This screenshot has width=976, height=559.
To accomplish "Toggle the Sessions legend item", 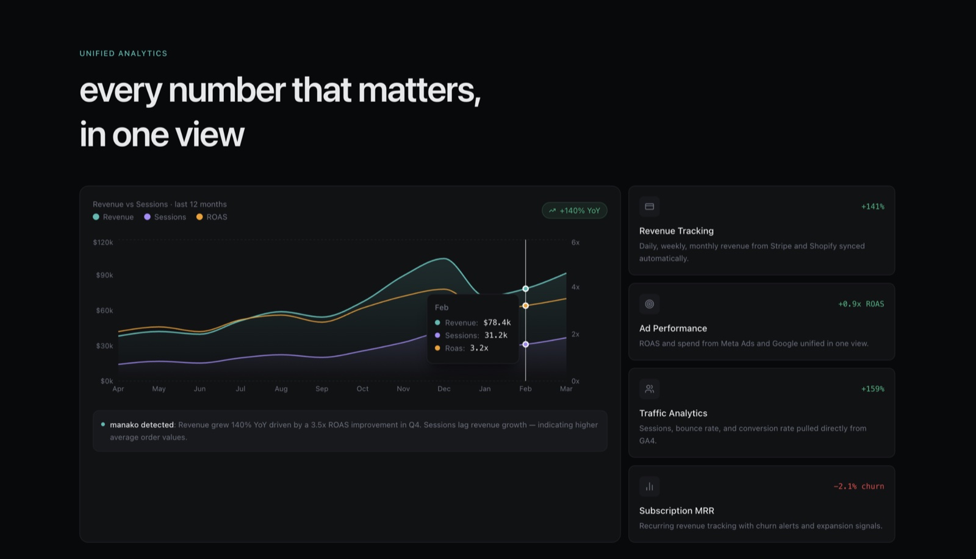I will point(165,217).
